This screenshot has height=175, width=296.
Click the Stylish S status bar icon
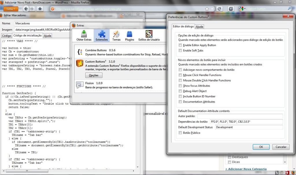click(x=277, y=173)
